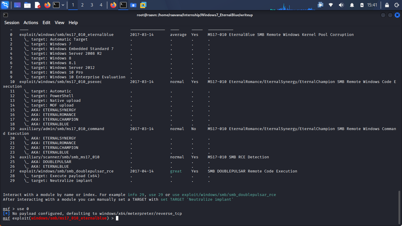The height and width of the screenshot is (226, 402).
Task: Focus the running file manager taskbar entry
Action: coord(133,5)
